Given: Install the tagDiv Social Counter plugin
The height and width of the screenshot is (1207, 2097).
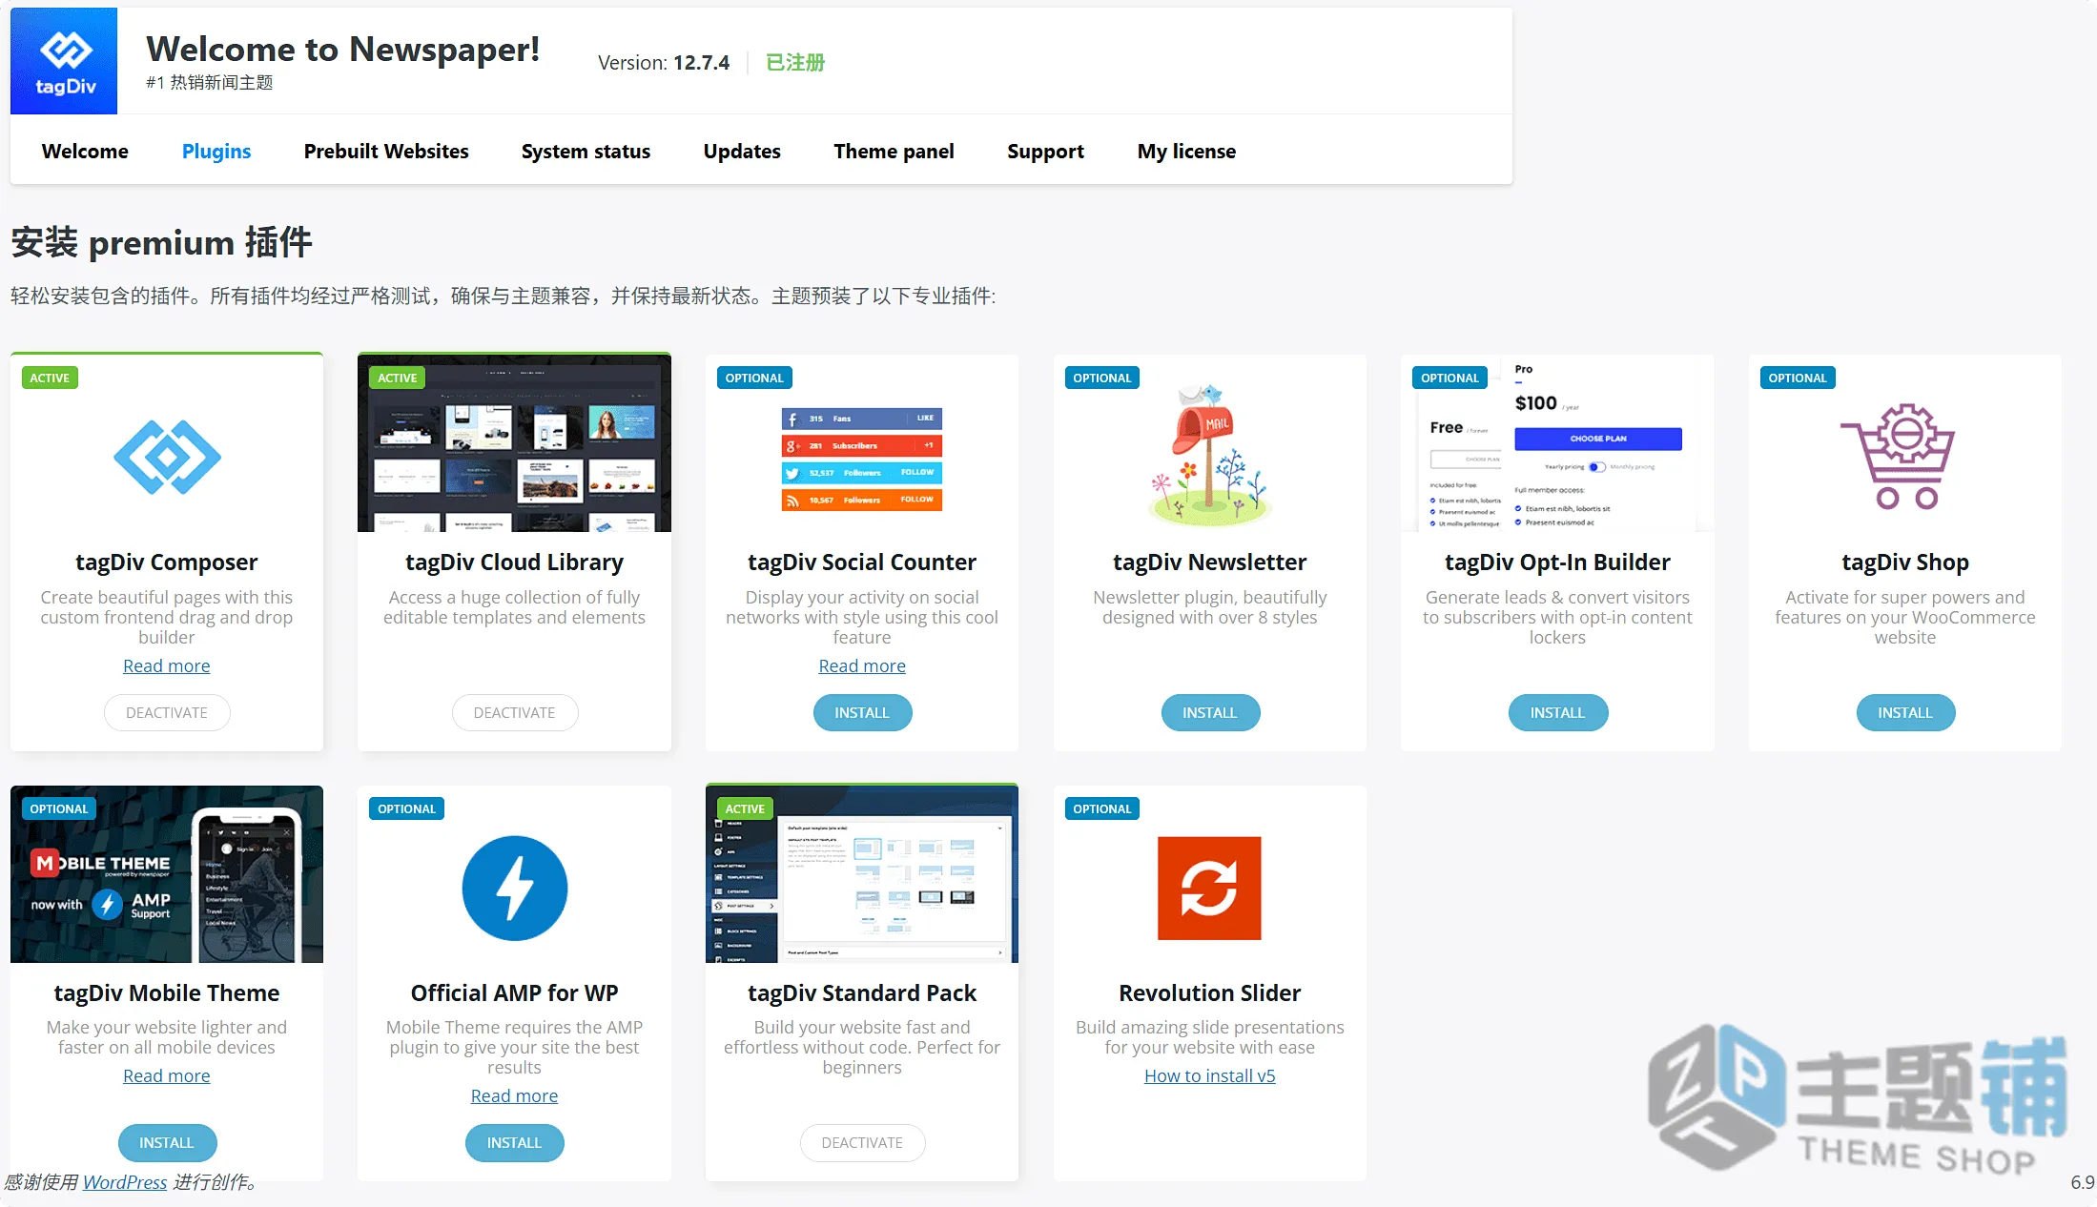Looking at the screenshot, I should pyautogui.click(x=862, y=712).
